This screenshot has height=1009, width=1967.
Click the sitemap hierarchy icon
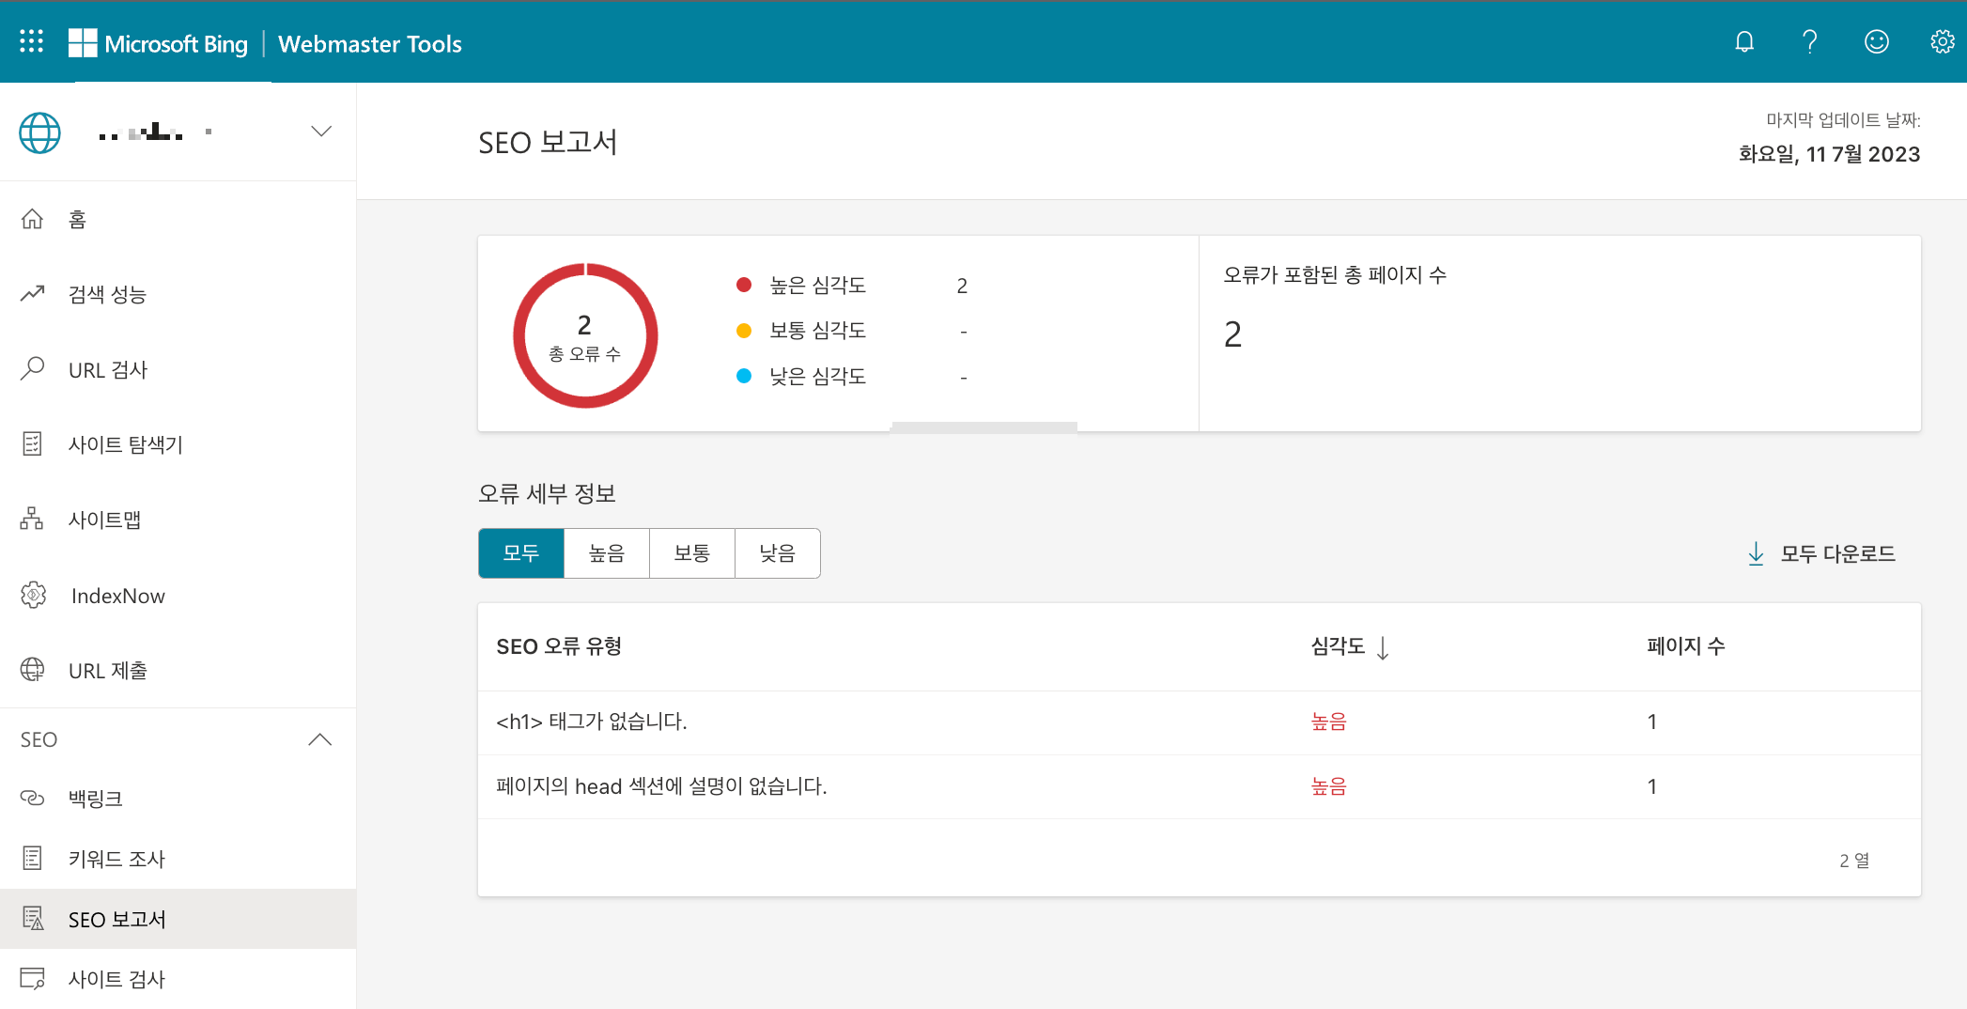(32, 519)
